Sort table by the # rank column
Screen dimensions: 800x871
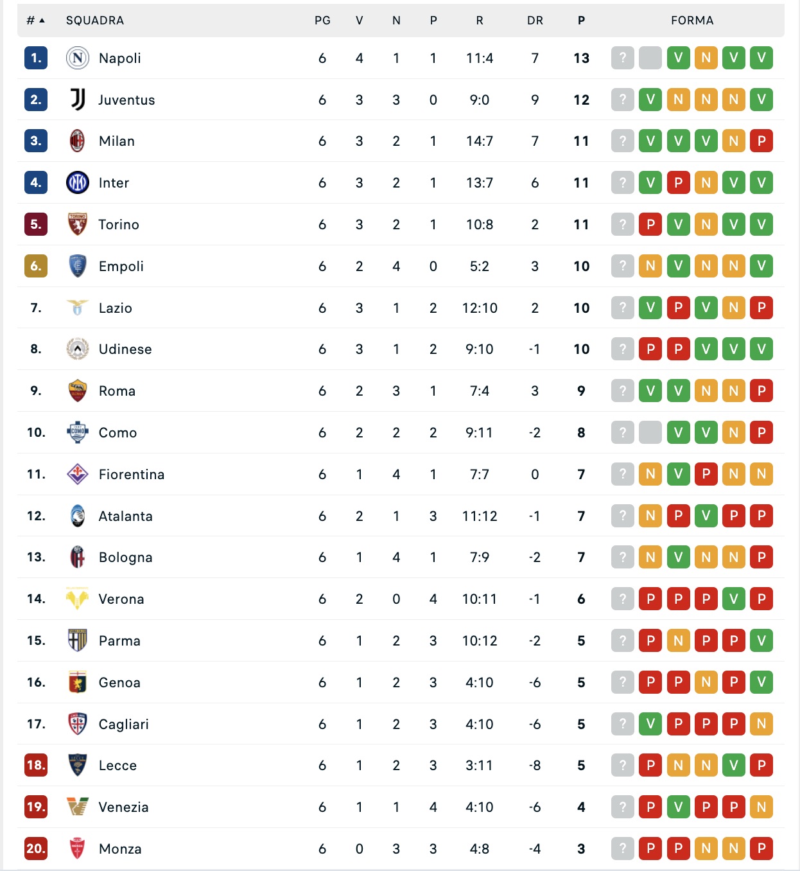[x=35, y=21]
